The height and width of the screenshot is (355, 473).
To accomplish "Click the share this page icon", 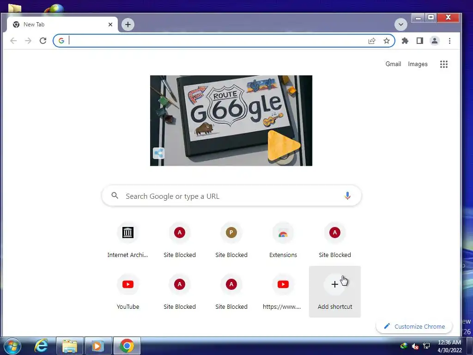I will tap(372, 41).
